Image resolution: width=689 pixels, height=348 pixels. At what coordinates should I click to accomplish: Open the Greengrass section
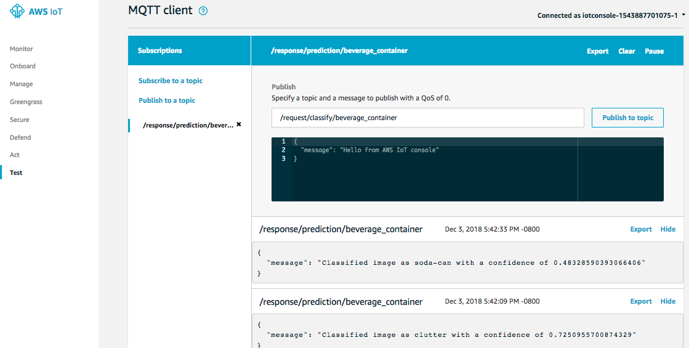(26, 102)
